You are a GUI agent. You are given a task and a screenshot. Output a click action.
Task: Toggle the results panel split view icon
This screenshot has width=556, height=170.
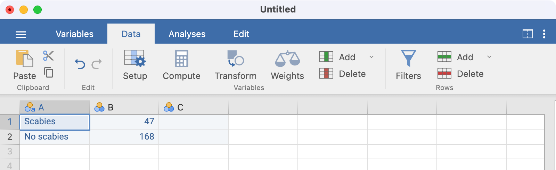528,34
